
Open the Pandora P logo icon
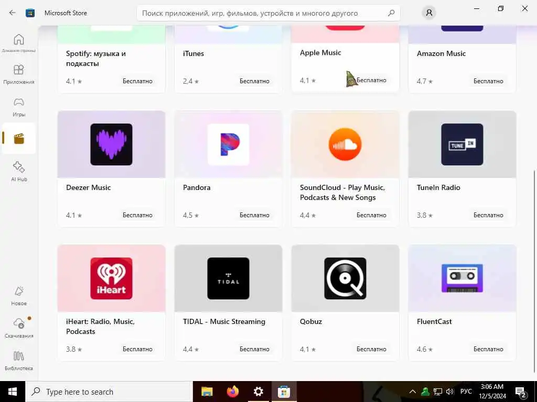click(229, 144)
